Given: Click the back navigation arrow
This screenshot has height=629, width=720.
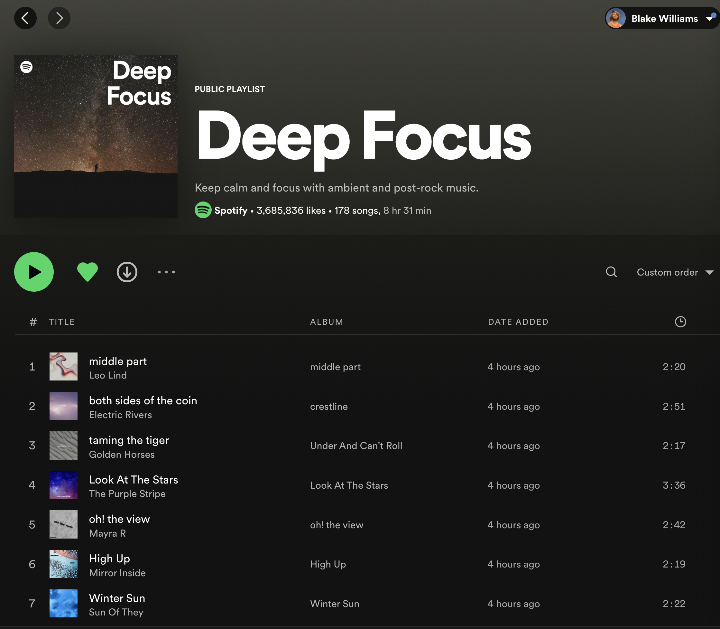Looking at the screenshot, I should [x=25, y=18].
